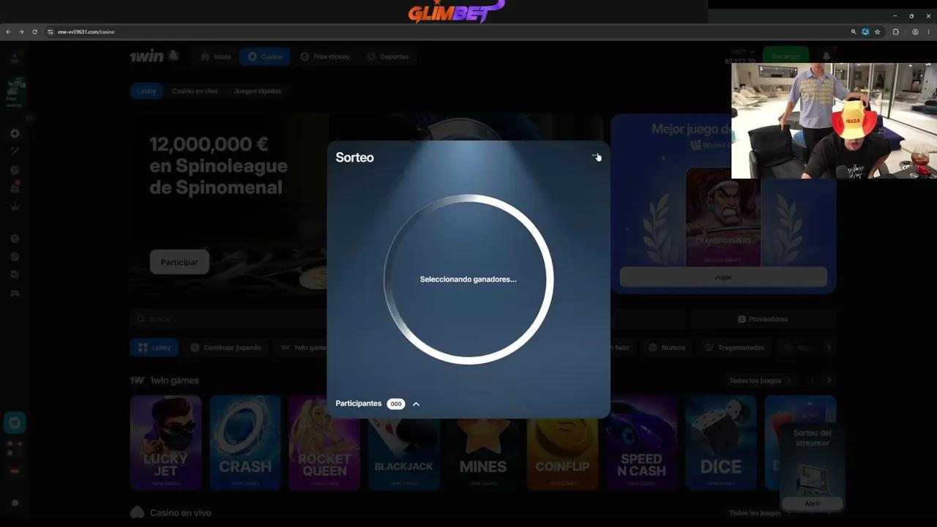
Task: Open the Inicio nav tab
Action: click(215, 56)
